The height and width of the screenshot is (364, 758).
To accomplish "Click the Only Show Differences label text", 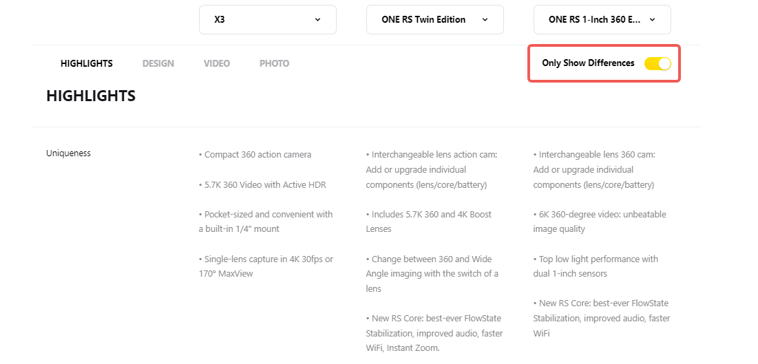I will 588,63.
